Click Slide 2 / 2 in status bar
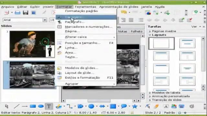 153,113
